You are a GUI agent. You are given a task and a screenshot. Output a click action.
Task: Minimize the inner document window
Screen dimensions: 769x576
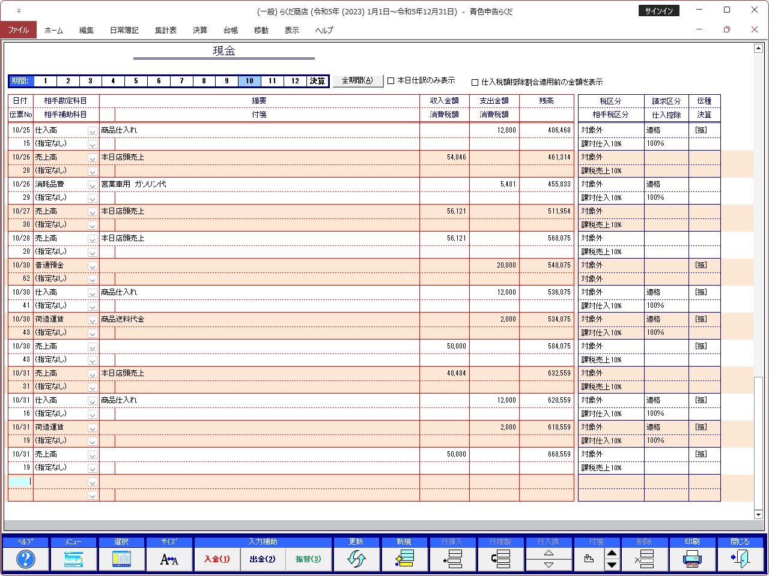coord(699,29)
